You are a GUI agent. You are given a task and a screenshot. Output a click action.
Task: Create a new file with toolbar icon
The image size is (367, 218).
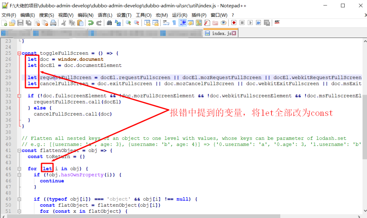(x=4, y=23)
